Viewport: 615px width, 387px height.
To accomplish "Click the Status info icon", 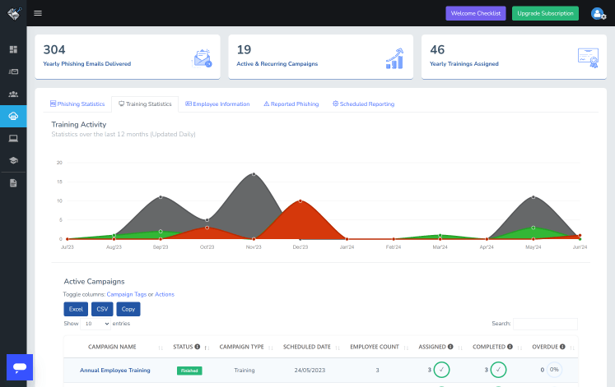I will (x=198, y=347).
